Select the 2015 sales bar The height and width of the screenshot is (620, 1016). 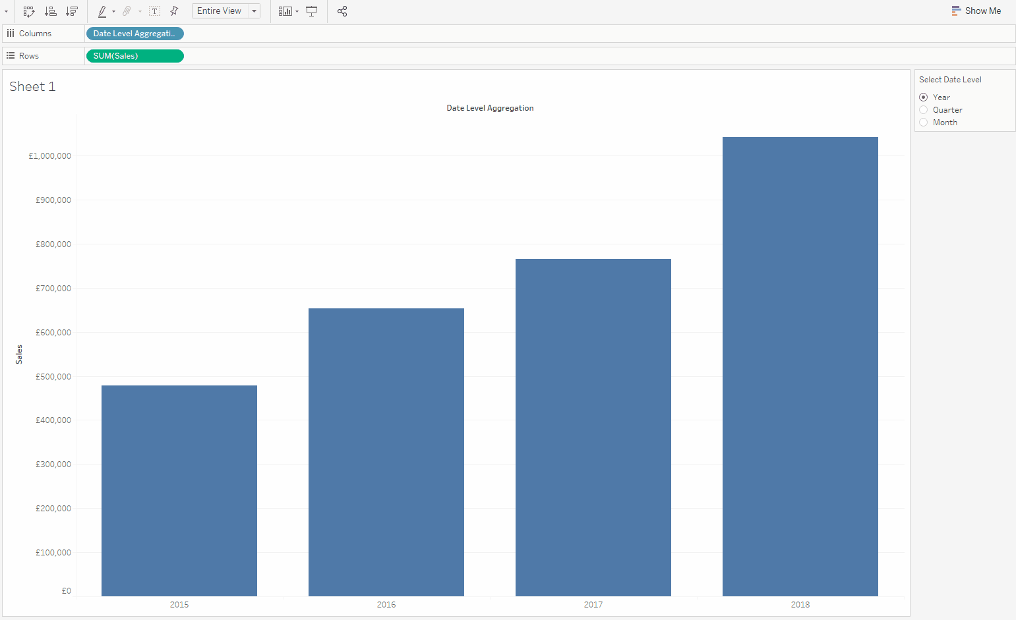[179, 491]
